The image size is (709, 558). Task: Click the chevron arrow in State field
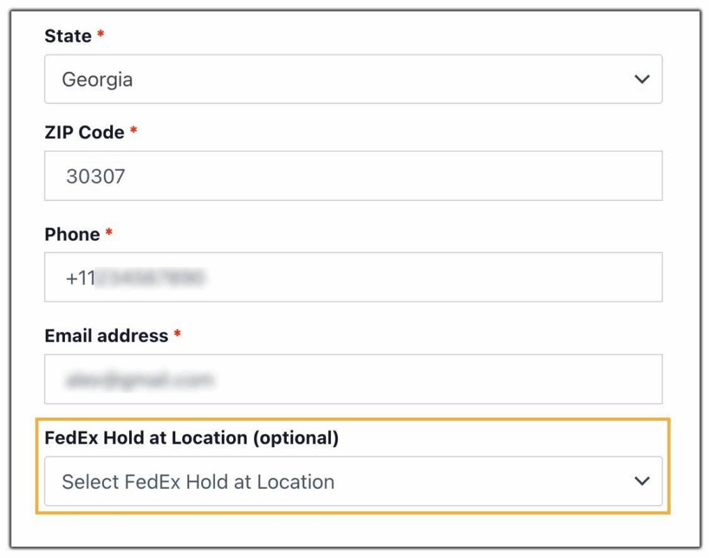641,80
